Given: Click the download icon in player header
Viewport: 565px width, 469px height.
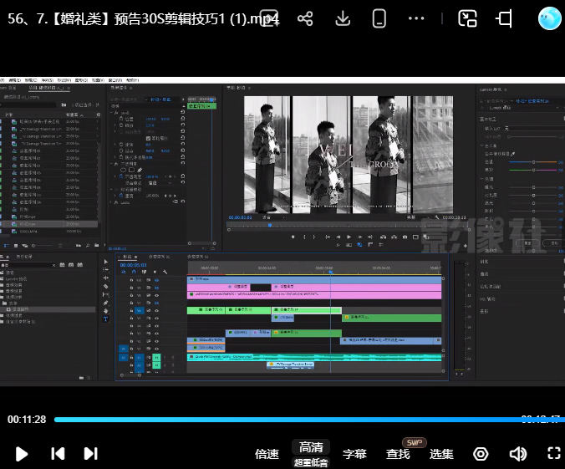Looking at the screenshot, I should point(343,18).
